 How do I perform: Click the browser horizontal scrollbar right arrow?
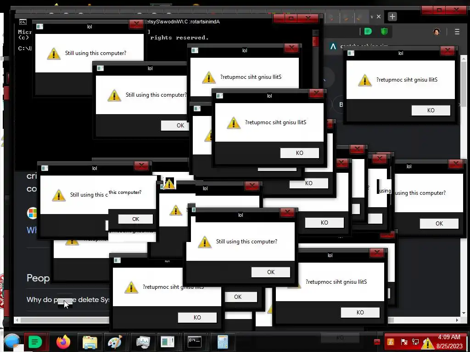tap(457, 320)
